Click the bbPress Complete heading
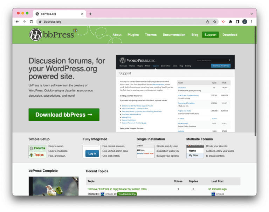The width and height of the screenshot is (269, 212). (x=43, y=171)
